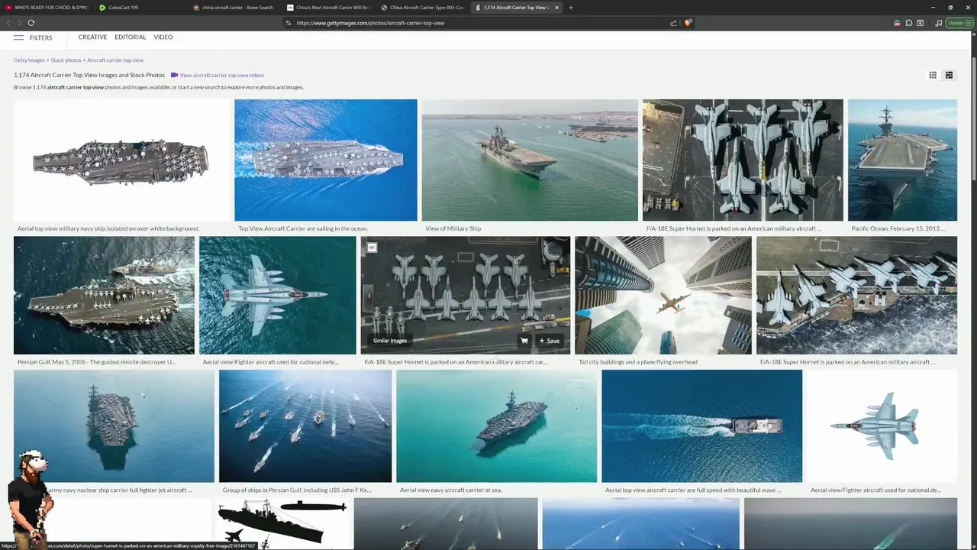
Task: Click caption 'Top View Aircraft Carrier are sailing in the ocean.'
Action: tap(303, 228)
